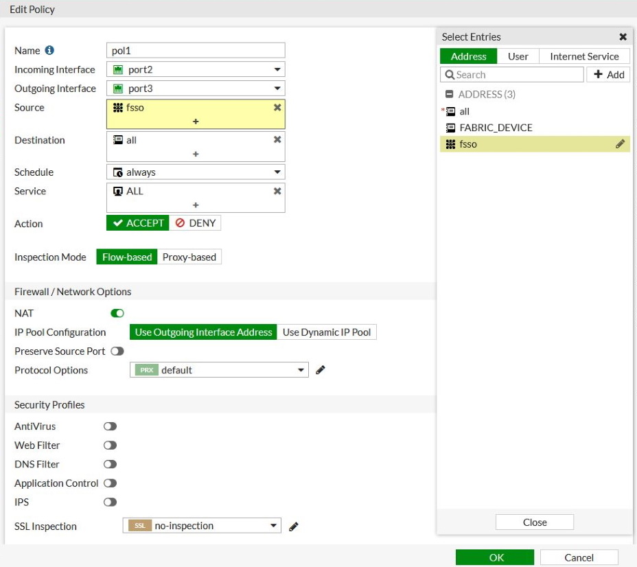Open the Incoming Interface dropdown
This screenshot has height=567, width=637.
[x=276, y=69]
